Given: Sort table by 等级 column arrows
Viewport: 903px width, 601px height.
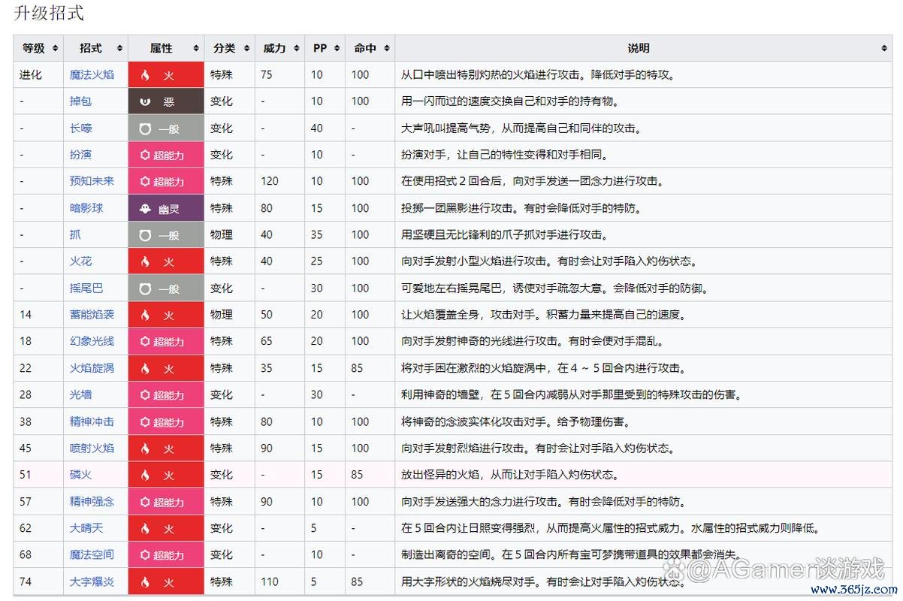Looking at the screenshot, I should [x=55, y=48].
